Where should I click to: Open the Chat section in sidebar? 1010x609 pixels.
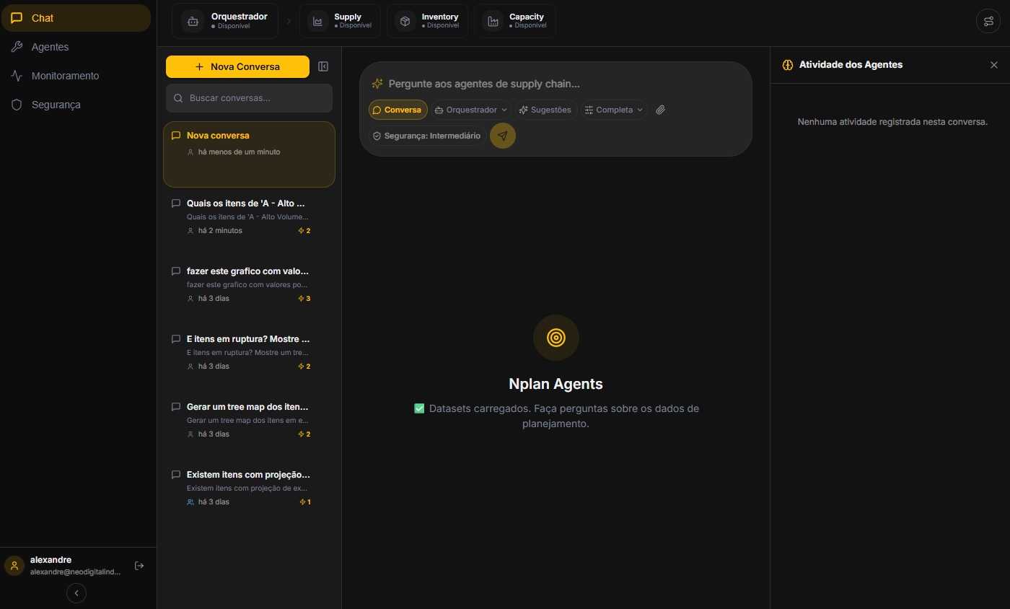76,18
